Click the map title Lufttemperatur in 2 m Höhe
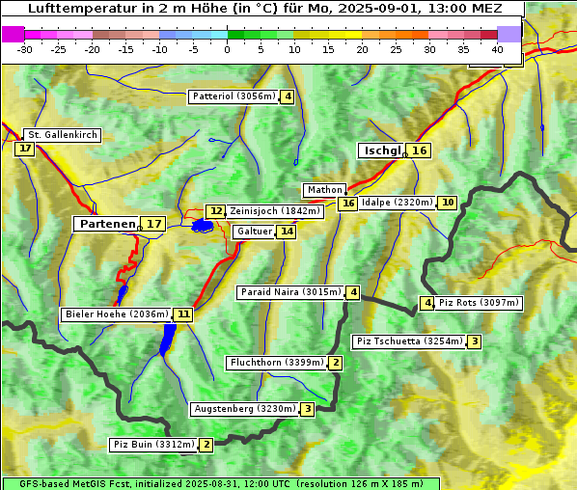The image size is (577, 490). coord(265,8)
